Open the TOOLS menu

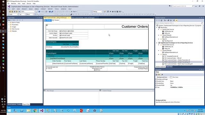coord(57,9)
